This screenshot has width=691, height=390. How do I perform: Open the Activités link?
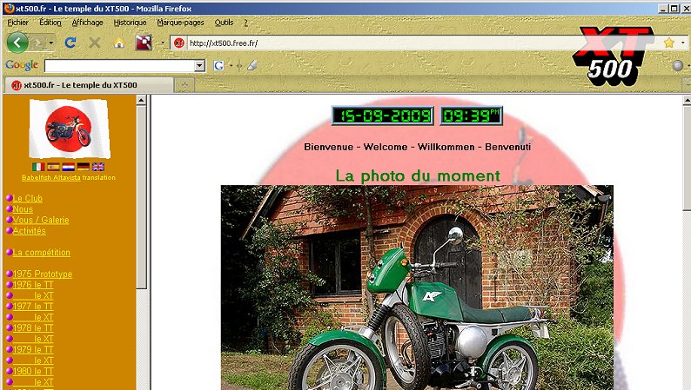[29, 231]
